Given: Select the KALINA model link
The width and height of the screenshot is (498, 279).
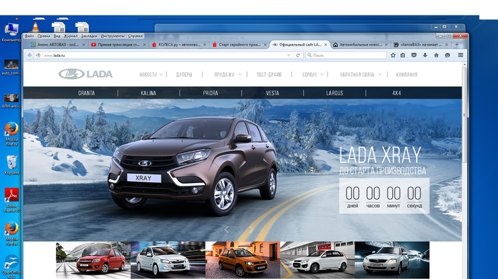Looking at the screenshot, I should pos(148,93).
